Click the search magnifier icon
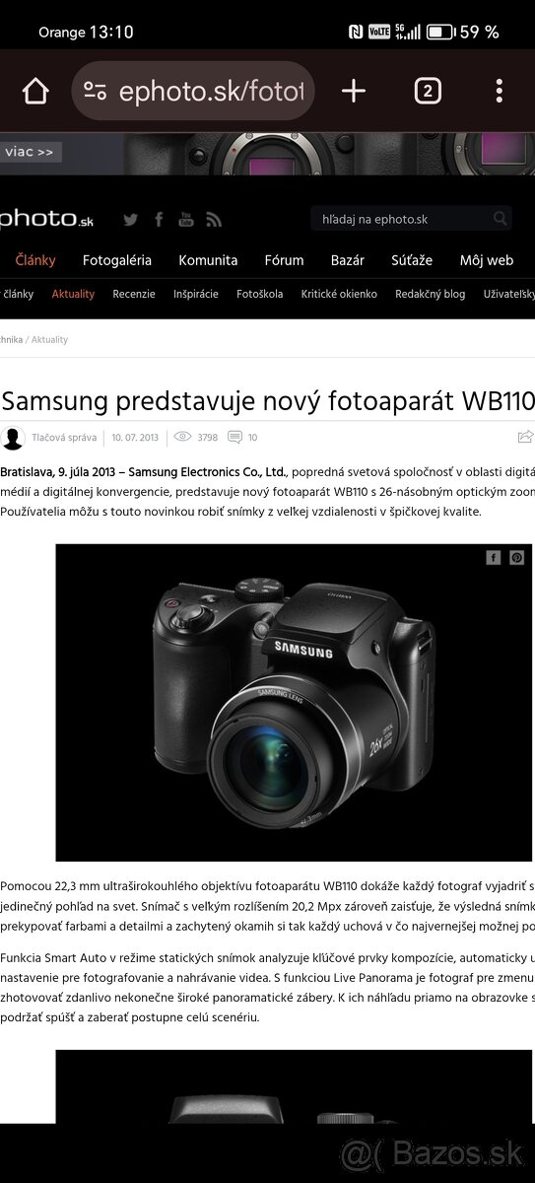The width and height of the screenshot is (535, 1183). pos(501,219)
